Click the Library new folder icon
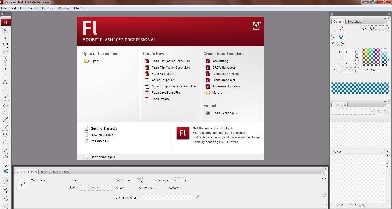This screenshot has height=209, width=392. tap(337, 205)
